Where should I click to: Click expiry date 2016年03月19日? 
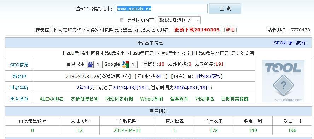pos(192,88)
